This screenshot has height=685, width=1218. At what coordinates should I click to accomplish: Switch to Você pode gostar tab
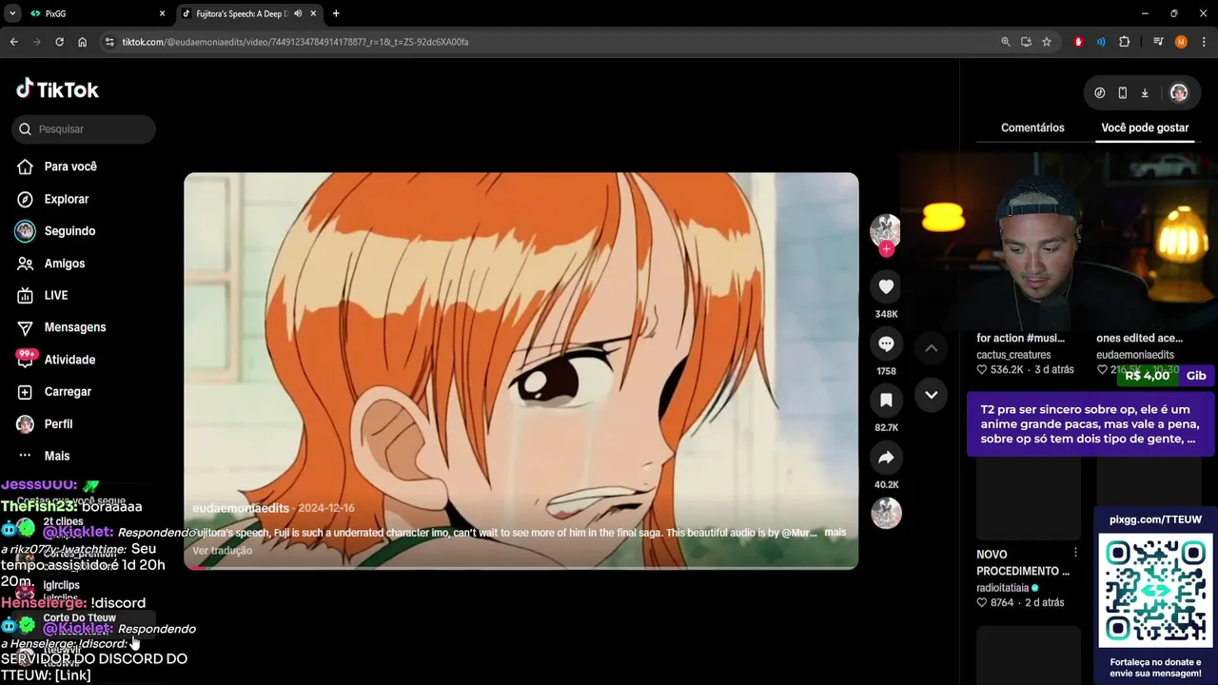click(x=1145, y=127)
